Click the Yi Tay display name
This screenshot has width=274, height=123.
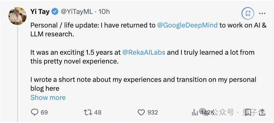(x=40, y=12)
